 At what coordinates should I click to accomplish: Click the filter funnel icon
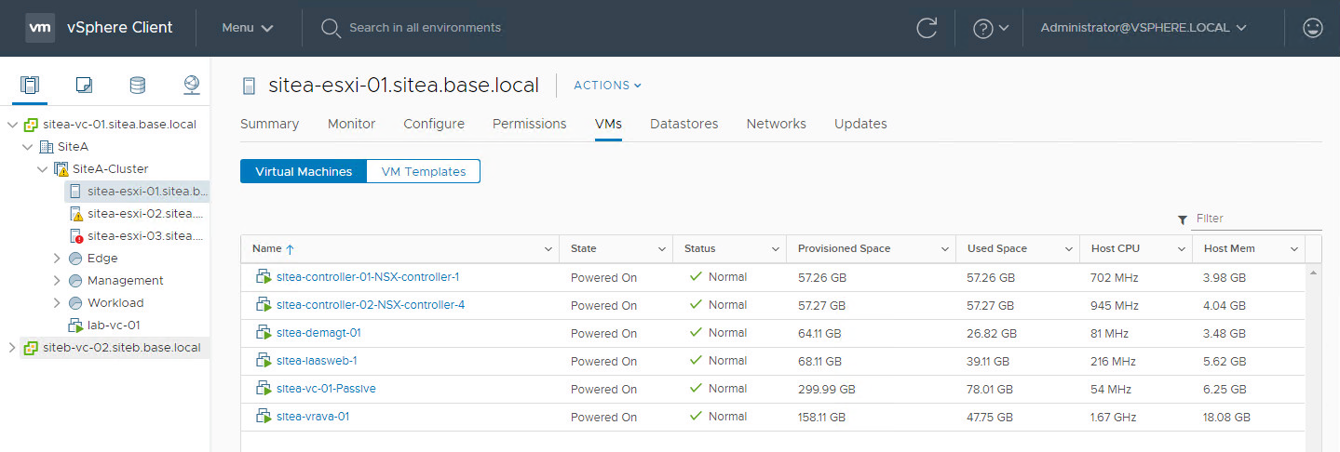tap(1182, 219)
